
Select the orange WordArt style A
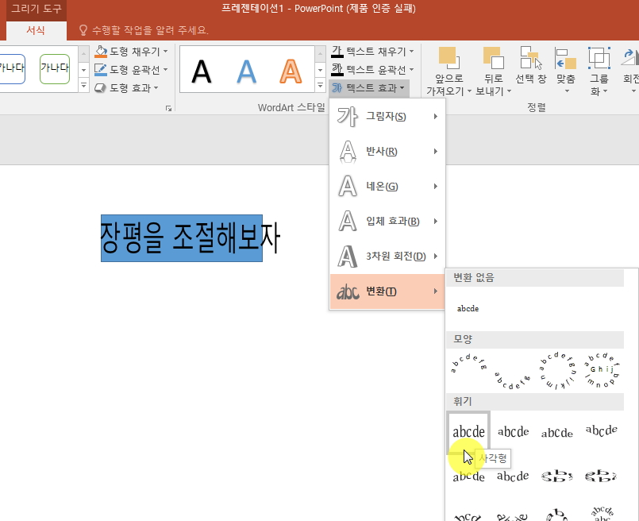point(291,70)
